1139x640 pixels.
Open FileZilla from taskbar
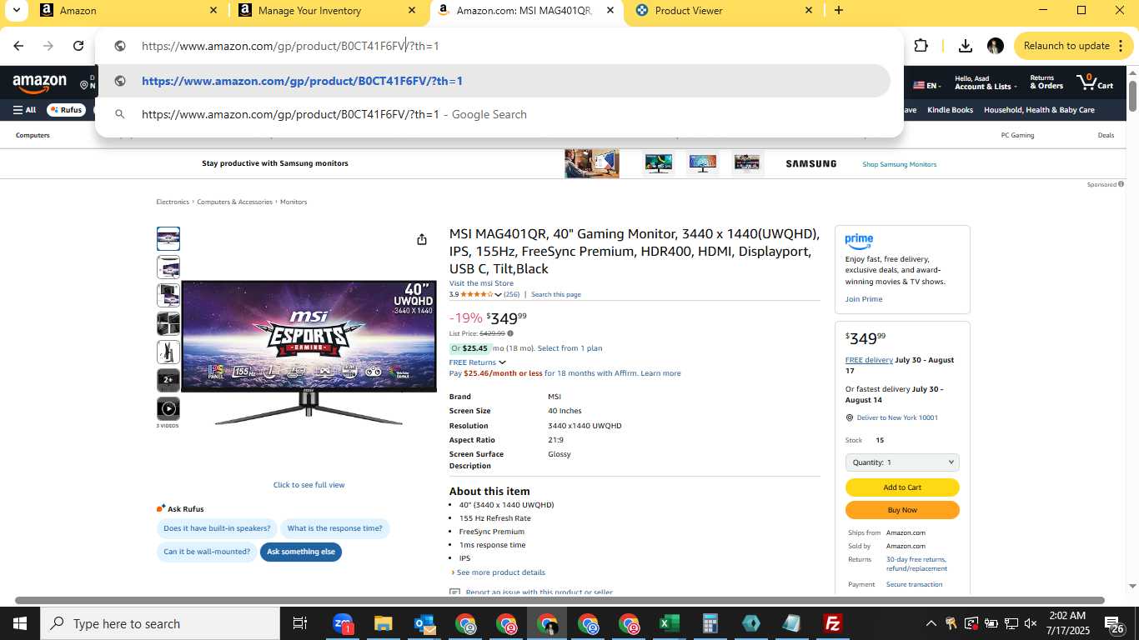[832, 623]
